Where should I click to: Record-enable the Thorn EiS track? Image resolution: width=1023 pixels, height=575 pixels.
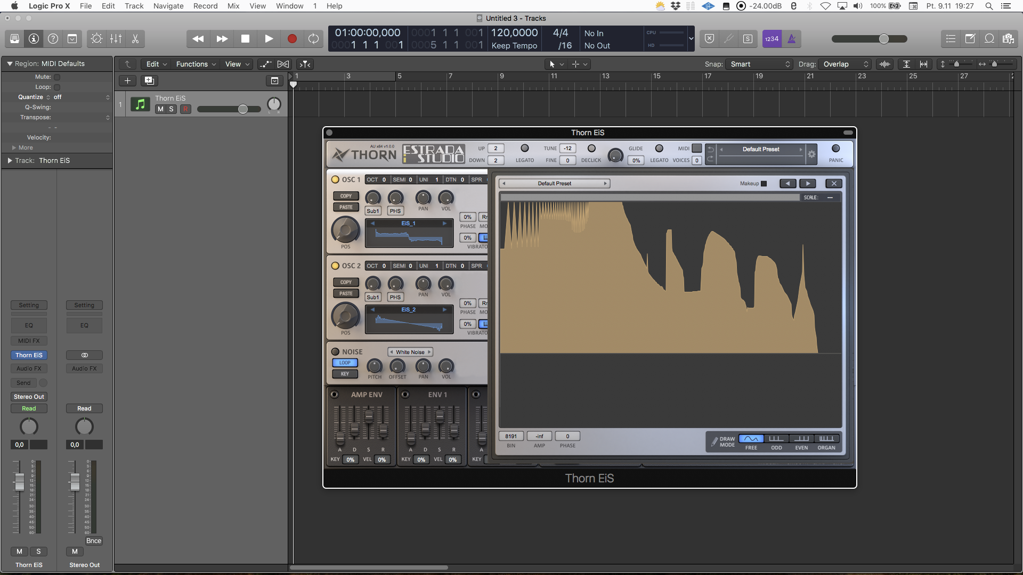(185, 109)
